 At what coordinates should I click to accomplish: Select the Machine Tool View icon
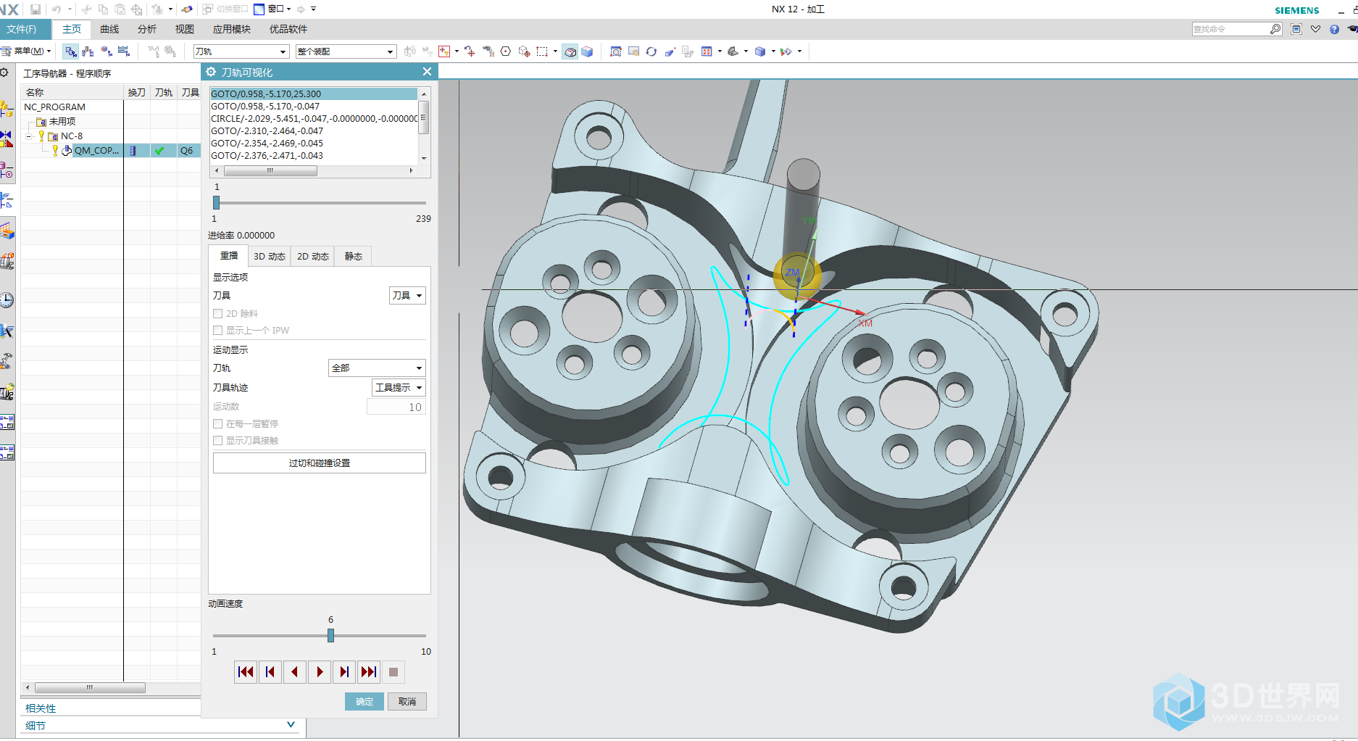click(x=88, y=51)
